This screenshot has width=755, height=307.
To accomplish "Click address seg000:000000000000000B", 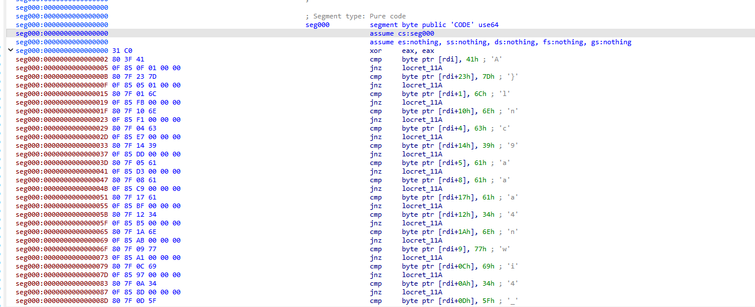I will (62, 76).
